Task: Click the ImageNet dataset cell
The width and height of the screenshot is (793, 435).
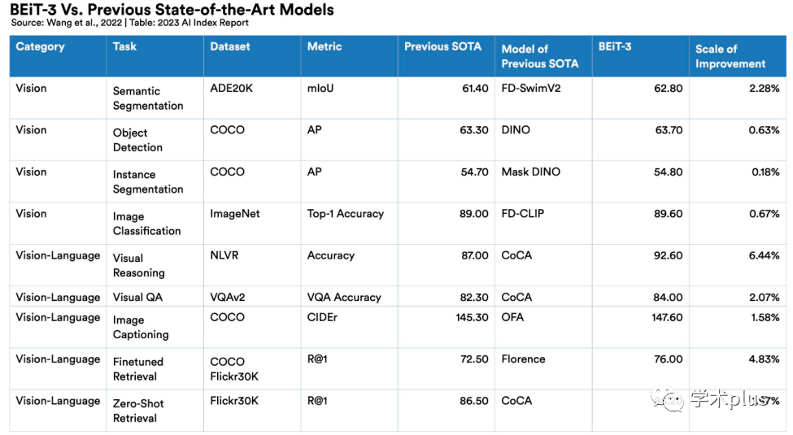Action: pyautogui.click(x=236, y=214)
